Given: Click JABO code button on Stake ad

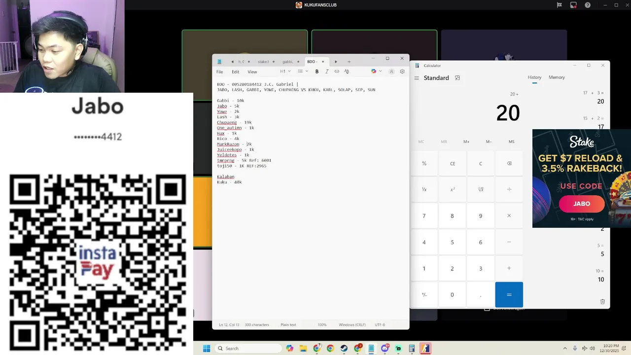Looking at the screenshot, I should pyautogui.click(x=582, y=204).
